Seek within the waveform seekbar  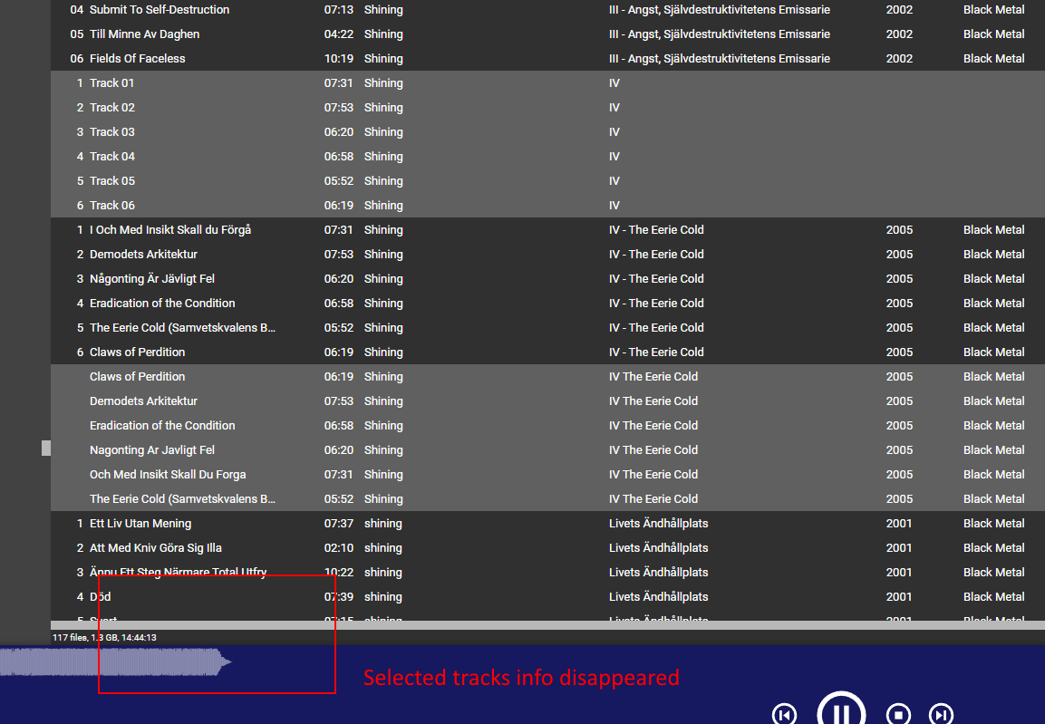click(x=116, y=662)
